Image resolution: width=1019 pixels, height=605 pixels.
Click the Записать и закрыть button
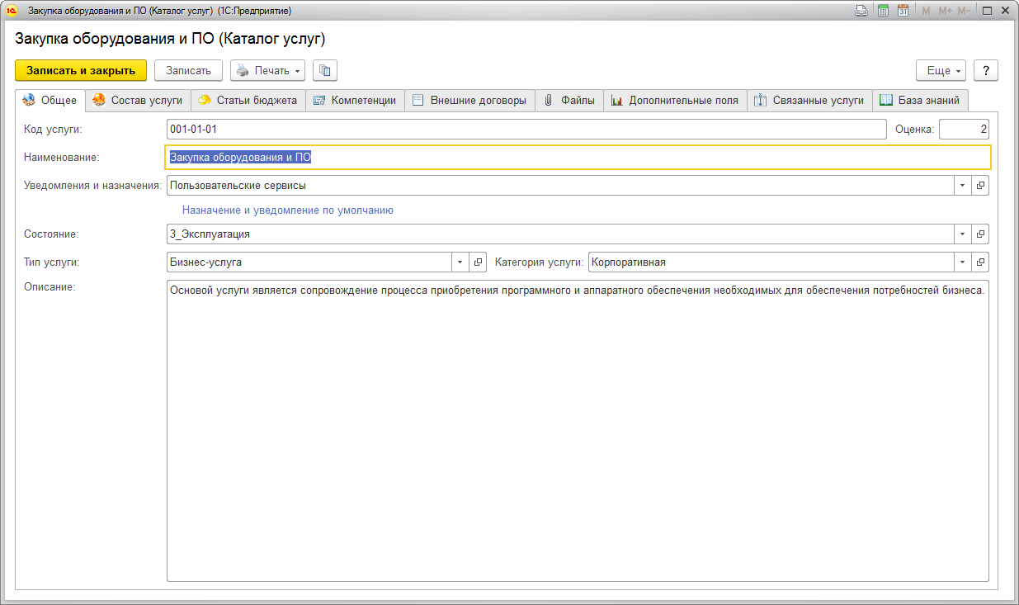[x=81, y=70]
